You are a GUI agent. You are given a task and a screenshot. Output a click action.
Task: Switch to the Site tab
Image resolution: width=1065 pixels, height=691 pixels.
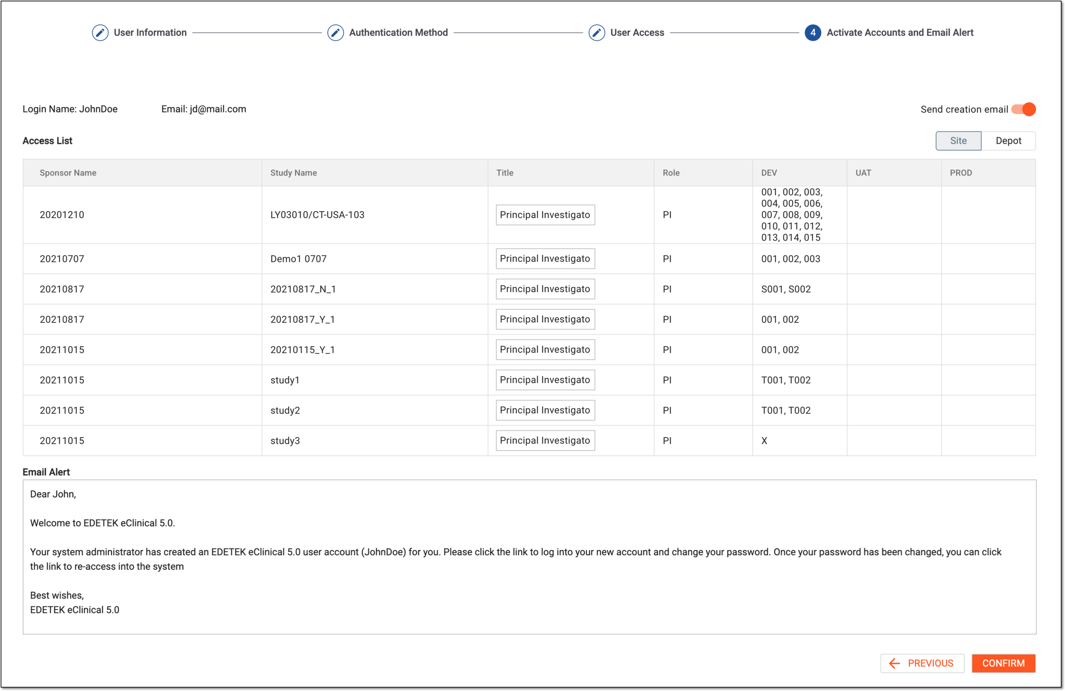click(958, 141)
